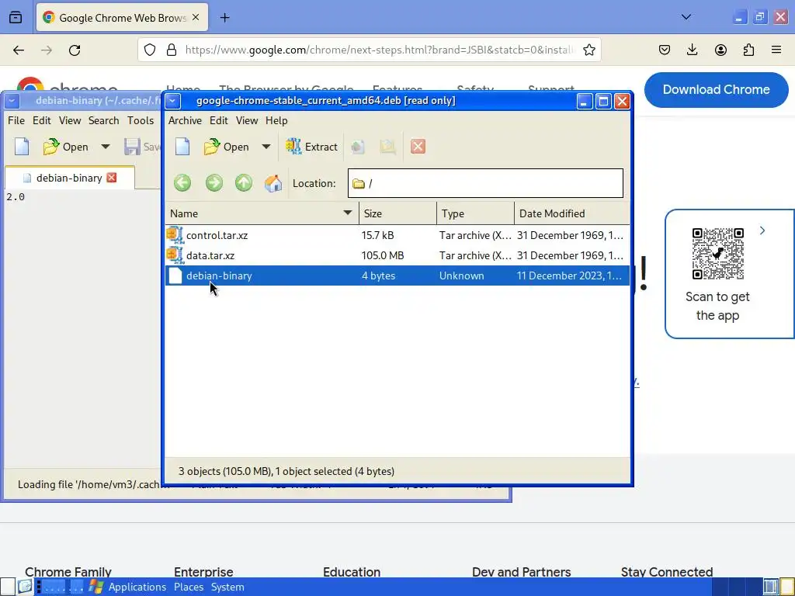Click the data.tar.xz archive file icon
This screenshot has height=596, width=795.
click(x=175, y=255)
